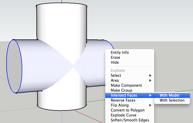Open the Flip Along submenu
The image size is (193, 123).
(x=130, y=105)
